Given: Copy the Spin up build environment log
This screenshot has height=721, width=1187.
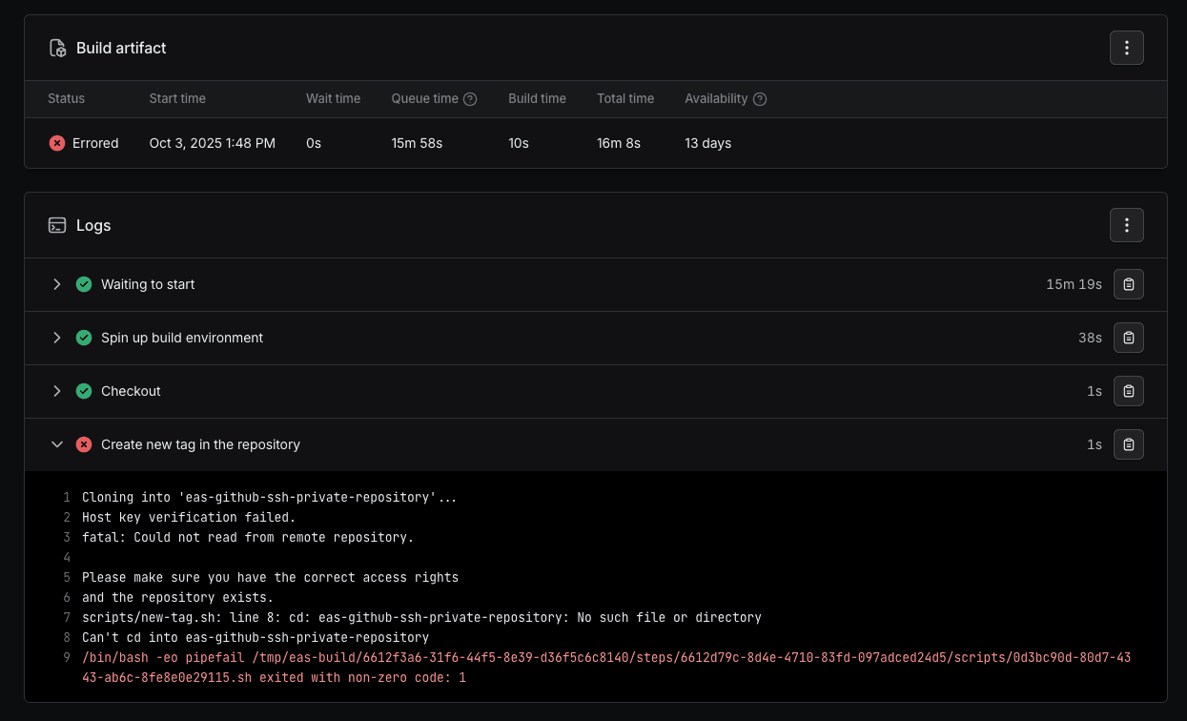Looking at the screenshot, I should pos(1128,338).
